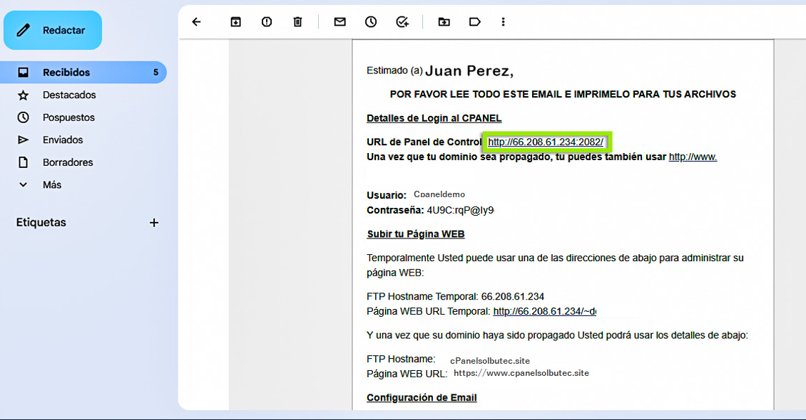Open the highlighted http://66.208.61.234:2082/ link
Viewport: 806px width, 420px height.
(546, 142)
